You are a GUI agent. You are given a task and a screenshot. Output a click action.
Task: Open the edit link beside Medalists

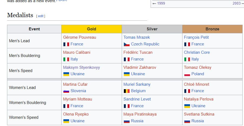click(x=41, y=16)
